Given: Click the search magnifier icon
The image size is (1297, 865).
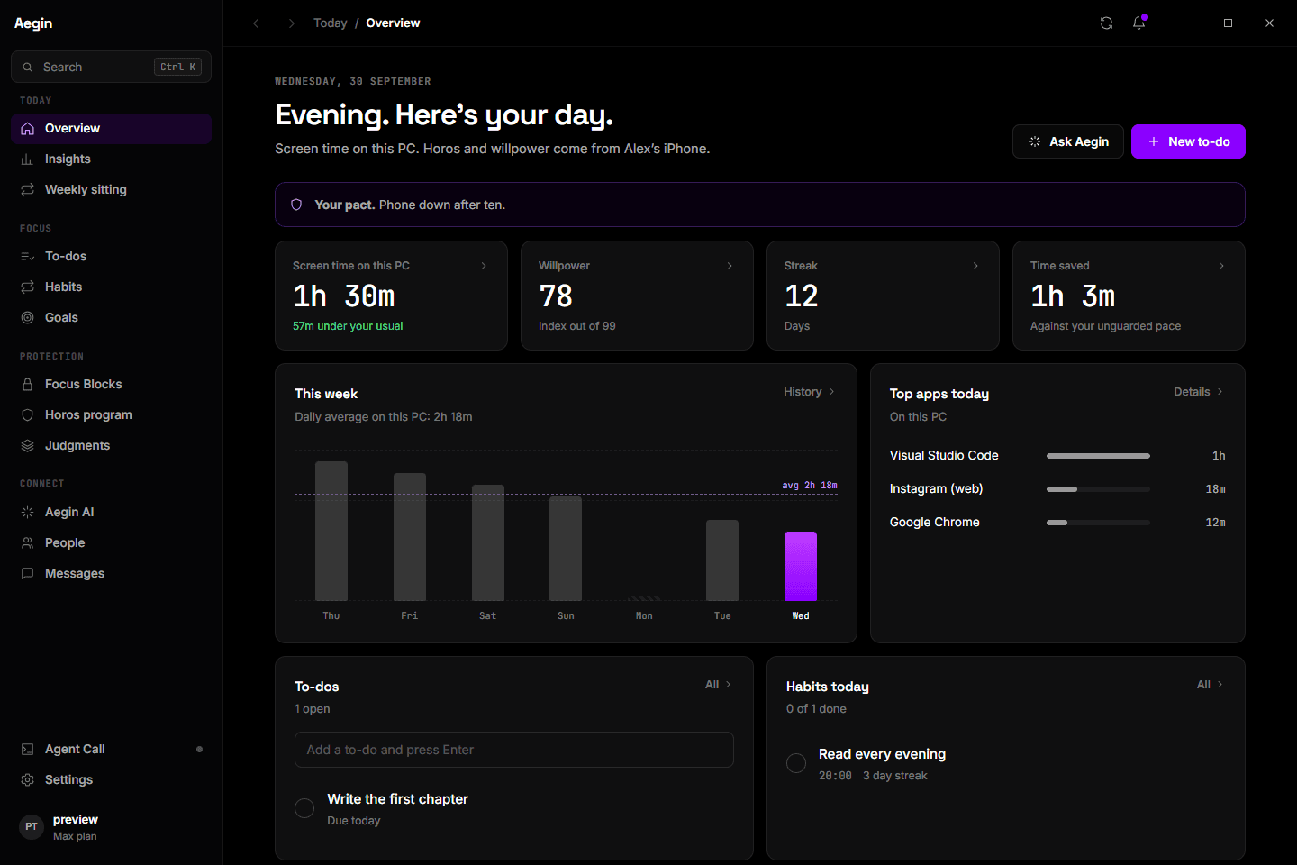Looking at the screenshot, I should [28, 68].
